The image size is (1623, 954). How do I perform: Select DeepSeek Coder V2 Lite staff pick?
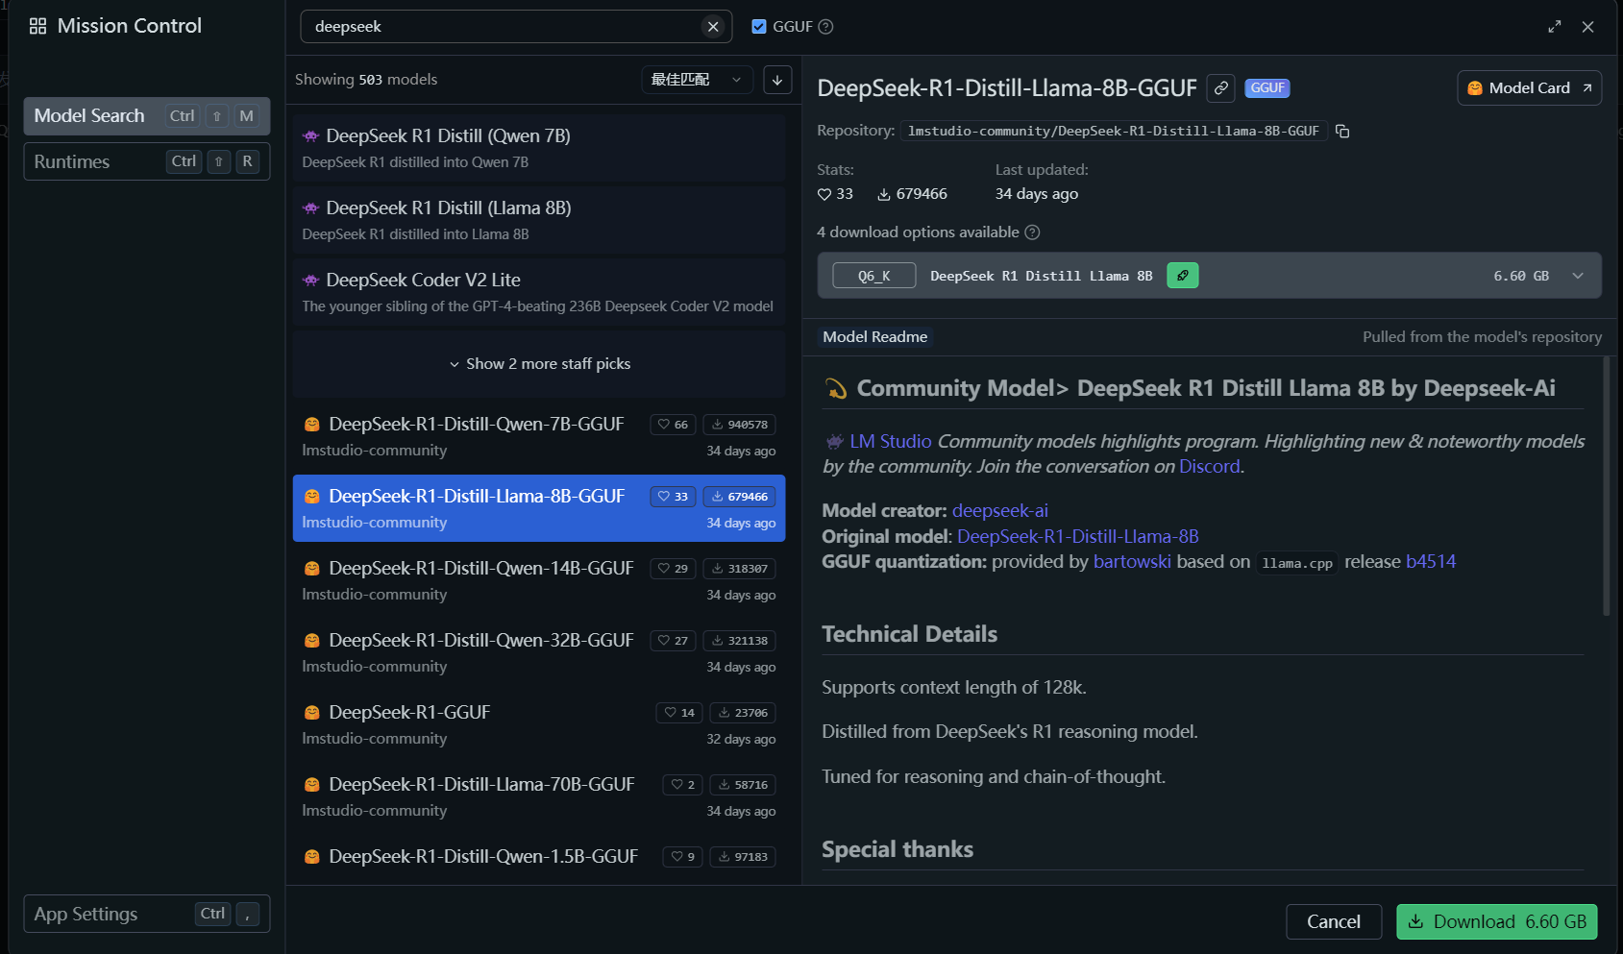539,292
